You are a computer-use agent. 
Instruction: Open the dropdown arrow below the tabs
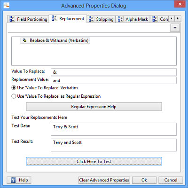(x=175, y=28)
